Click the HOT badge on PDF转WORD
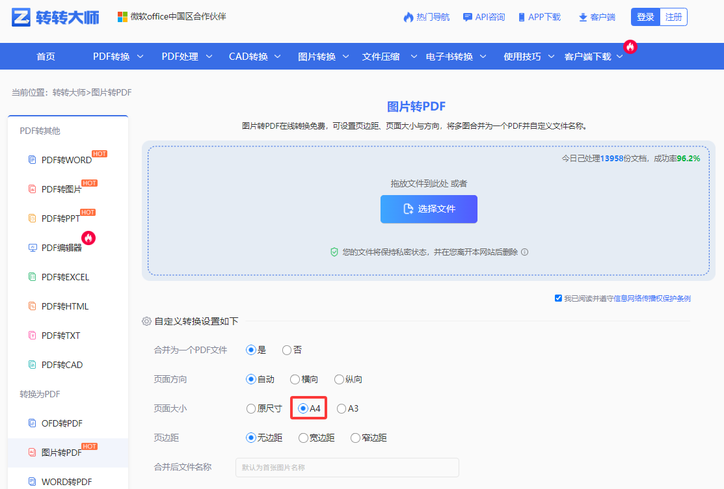This screenshot has width=724, height=489. pyautogui.click(x=100, y=153)
